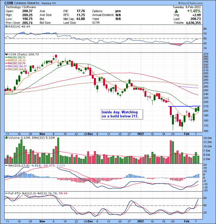Select the Low value 196.75
Screen dimensions: 216x224
click(x=27, y=19)
